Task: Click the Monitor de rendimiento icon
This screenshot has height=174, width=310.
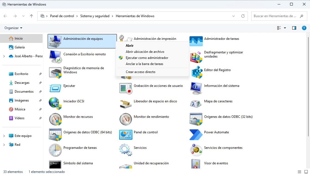Action: pyautogui.click(x=125, y=119)
